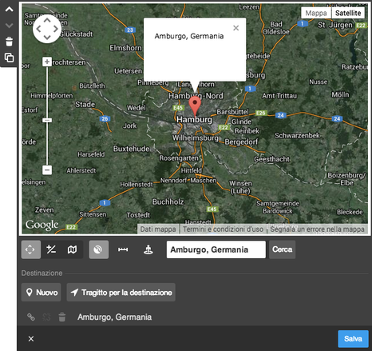Open Termini e condizioni d'uso link
Viewport: 372px width, 351px height.
click(223, 229)
